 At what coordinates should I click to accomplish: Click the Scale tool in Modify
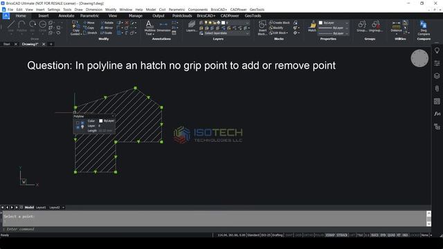pos(107,33)
